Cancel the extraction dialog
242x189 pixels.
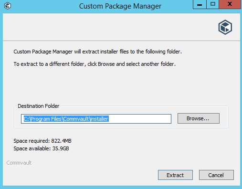point(216,175)
